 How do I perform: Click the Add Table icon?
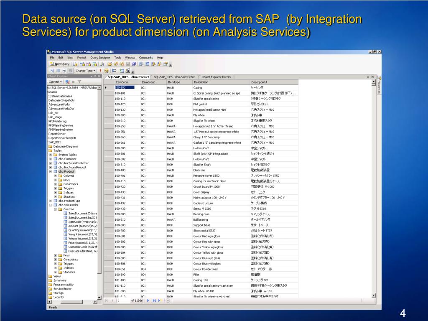[122, 71]
